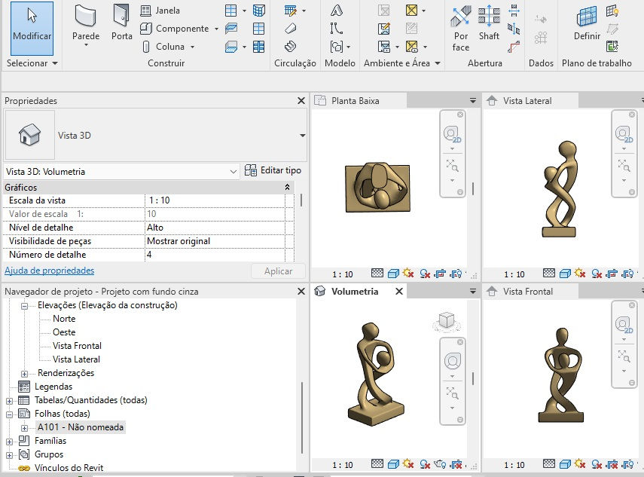
Task: Collapse the Gráficos properties section
Action: coord(287,188)
